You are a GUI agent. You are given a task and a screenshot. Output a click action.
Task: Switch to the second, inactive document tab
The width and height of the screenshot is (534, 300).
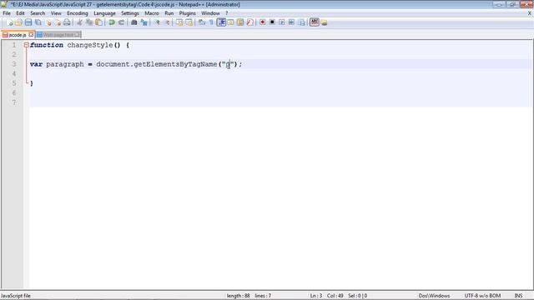(x=58, y=35)
